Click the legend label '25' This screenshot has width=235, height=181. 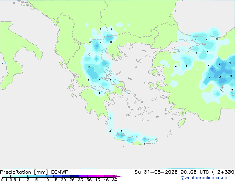(x=72, y=180)
